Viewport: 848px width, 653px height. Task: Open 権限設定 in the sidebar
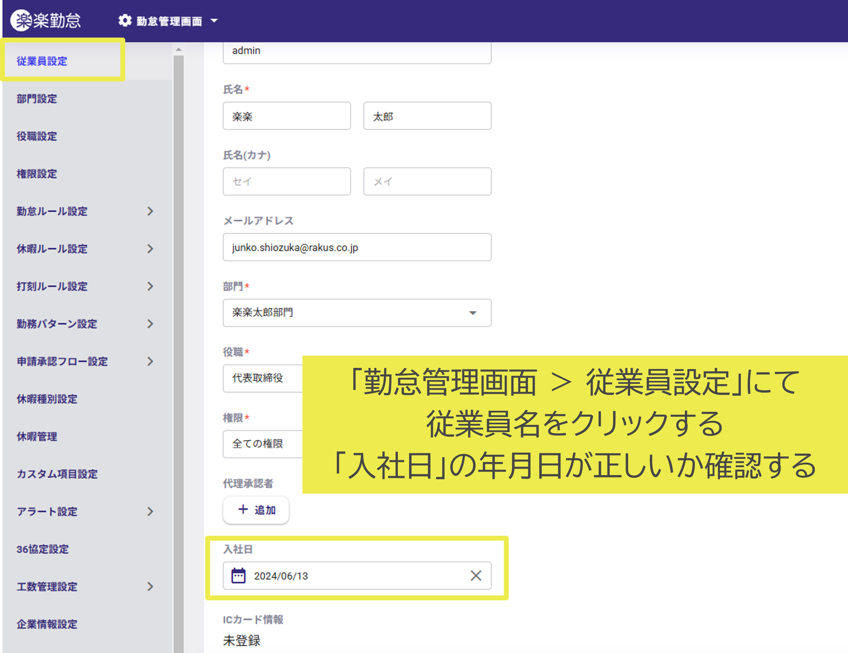[37, 174]
